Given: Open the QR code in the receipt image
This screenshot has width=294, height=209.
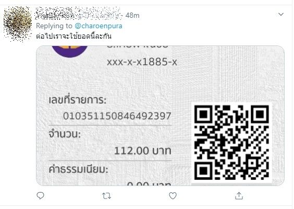Looking at the screenshot, I should pos(231,142).
